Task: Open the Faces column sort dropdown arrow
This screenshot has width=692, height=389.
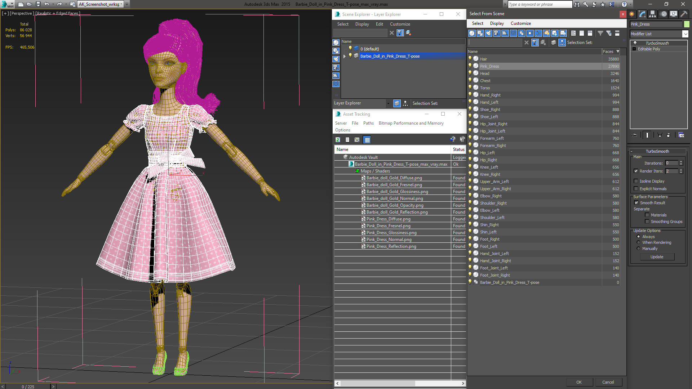Action: (x=618, y=52)
